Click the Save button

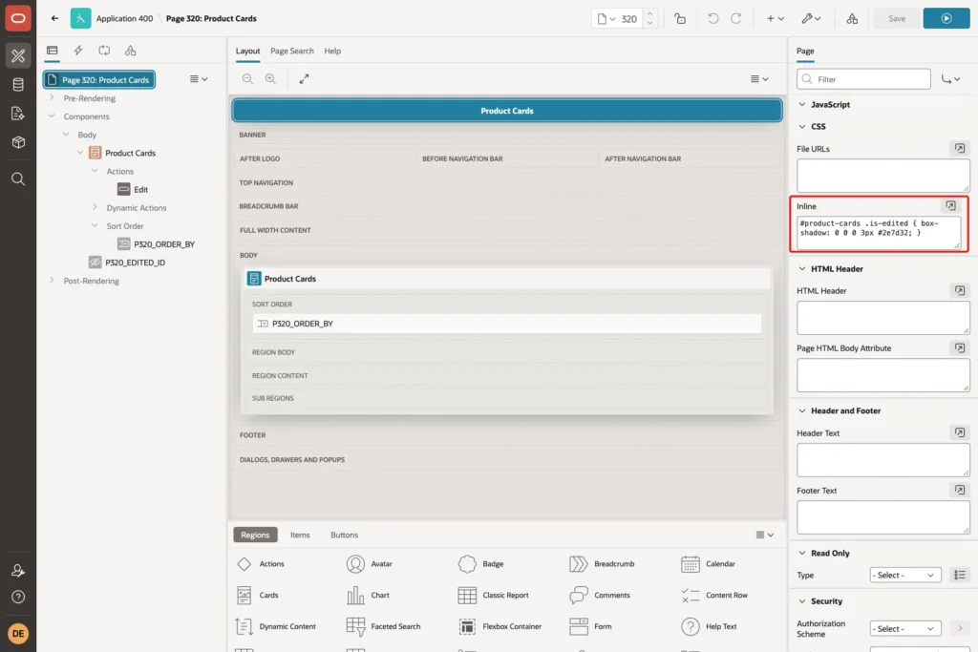896,18
